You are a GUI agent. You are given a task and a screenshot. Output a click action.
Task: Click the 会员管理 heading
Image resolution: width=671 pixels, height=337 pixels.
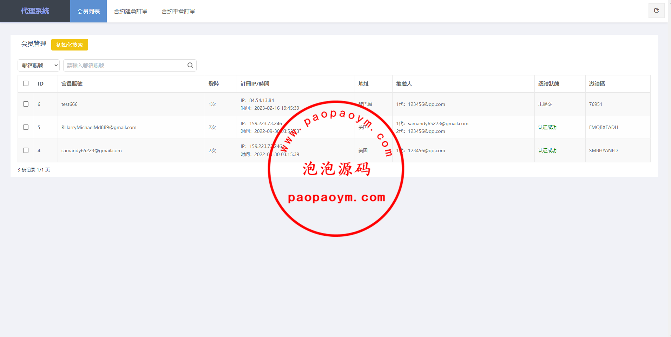tap(34, 44)
